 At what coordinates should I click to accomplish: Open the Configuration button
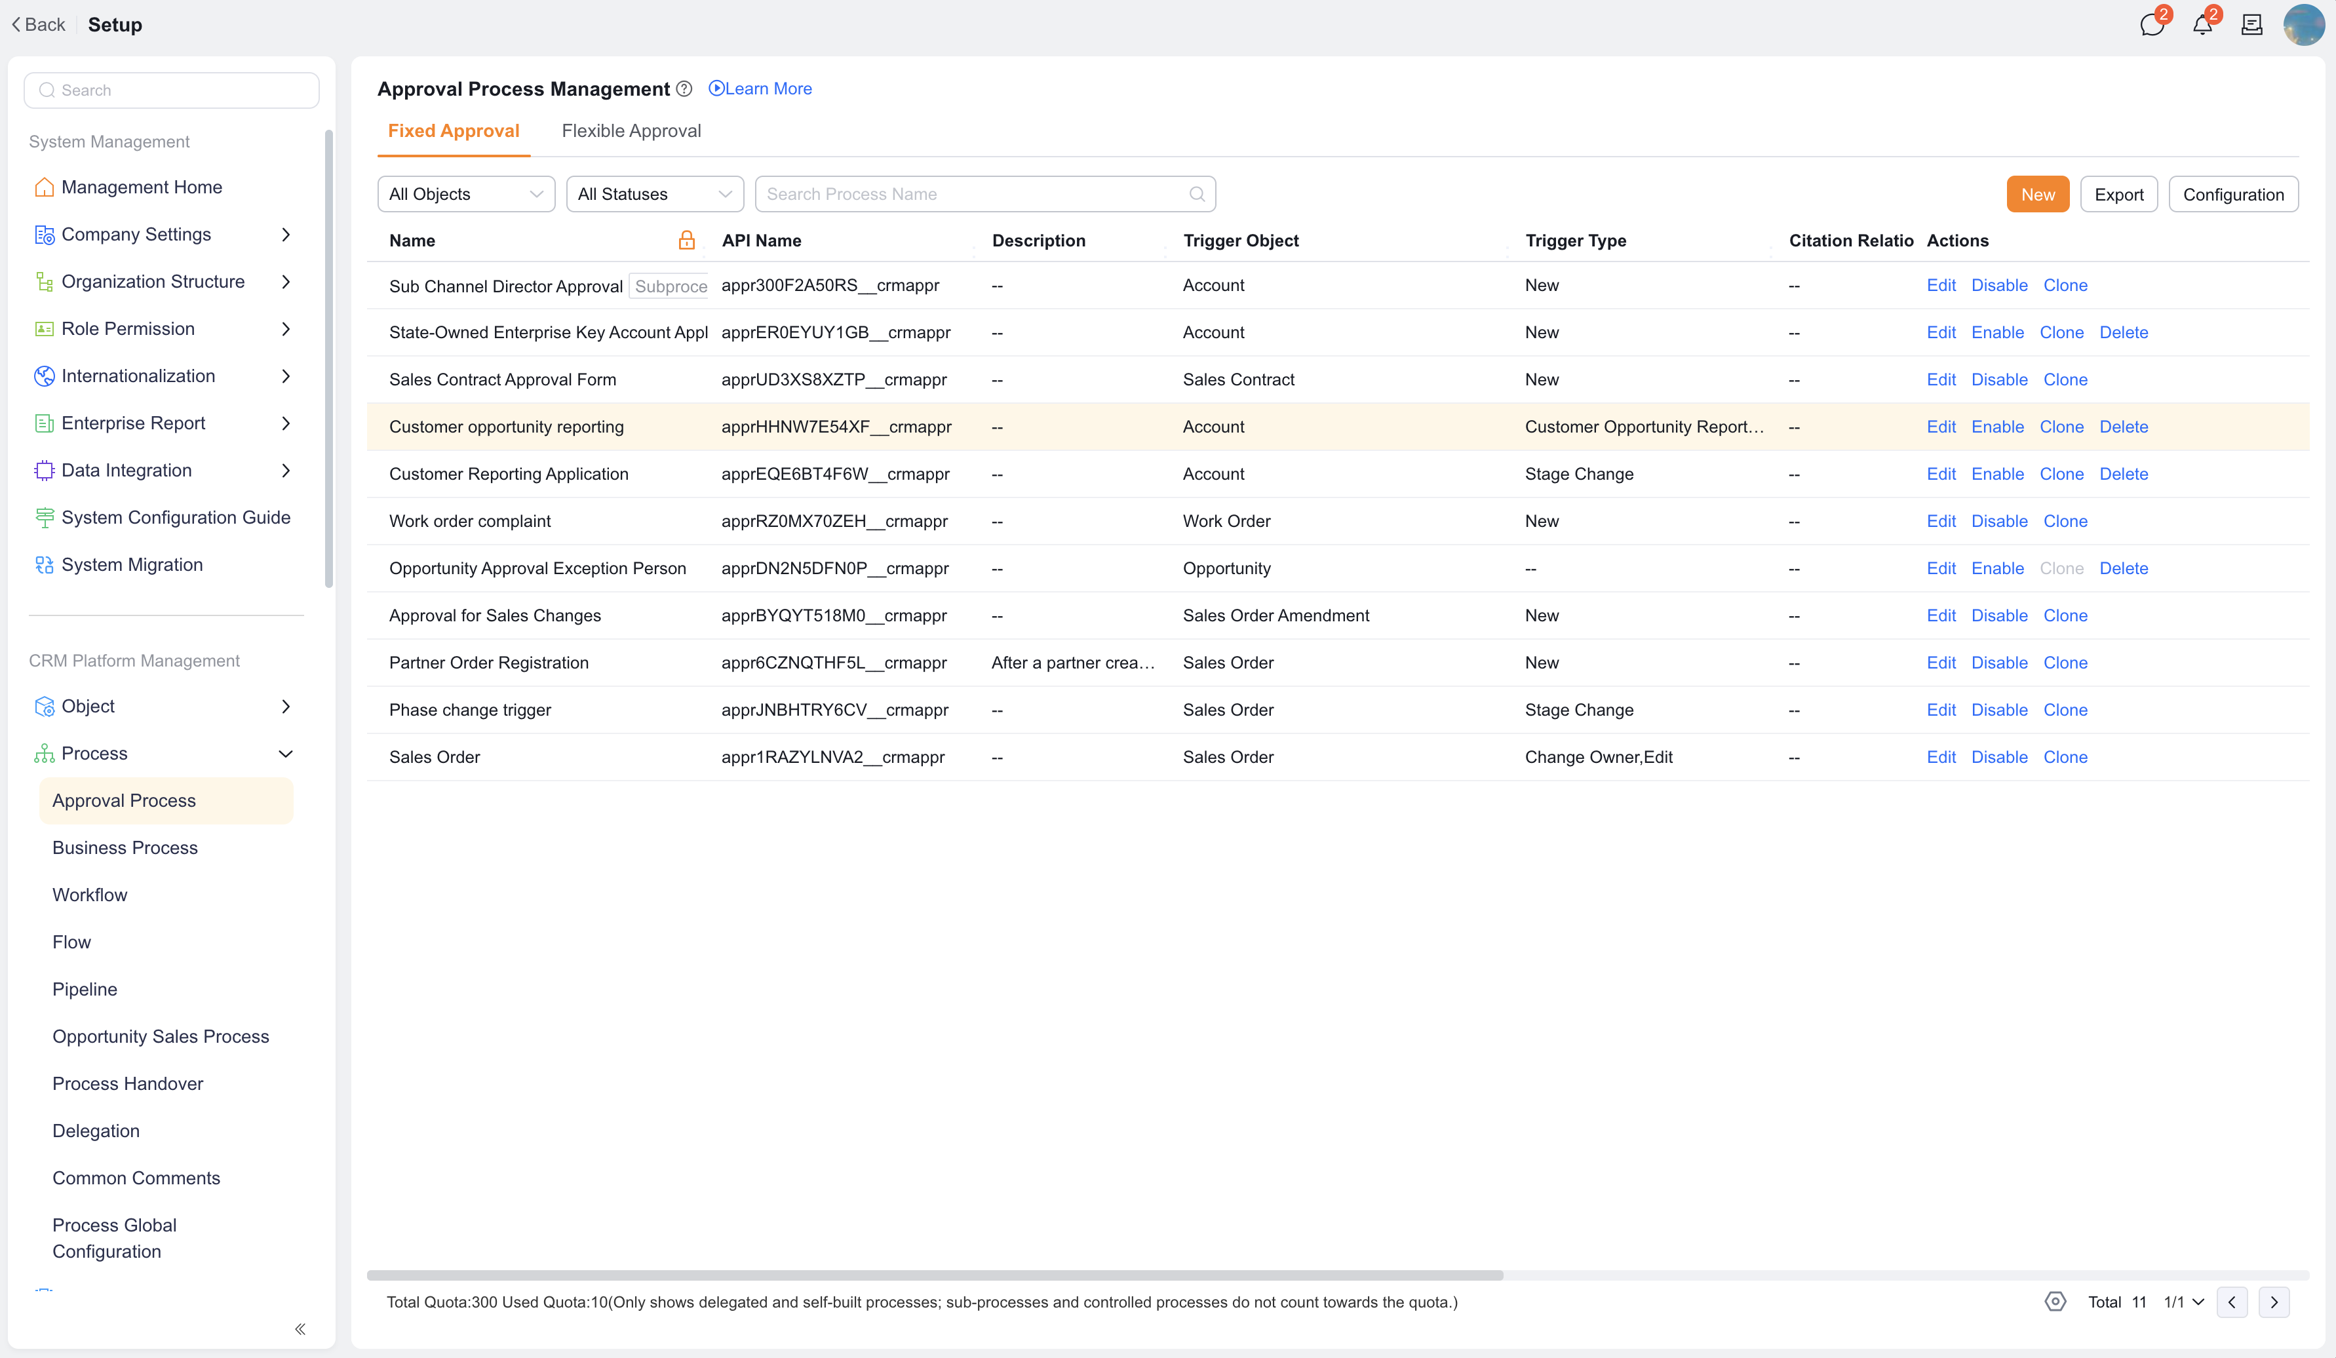pyautogui.click(x=2233, y=194)
